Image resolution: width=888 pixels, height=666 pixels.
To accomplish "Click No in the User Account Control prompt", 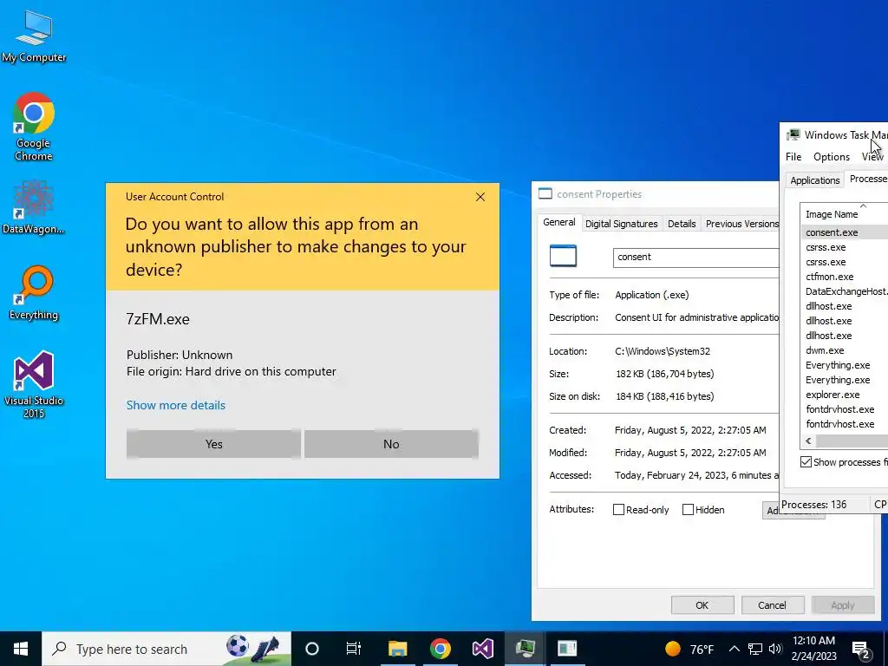I will 391,444.
